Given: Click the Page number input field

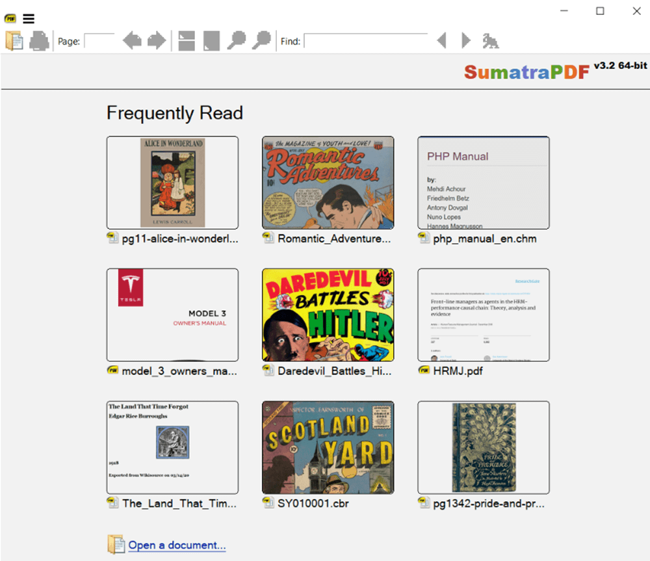Looking at the screenshot, I should click(x=99, y=41).
